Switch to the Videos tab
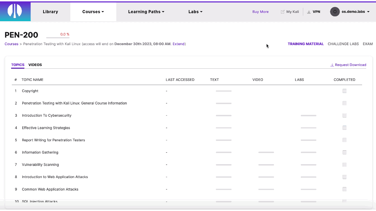The height and width of the screenshot is (211, 376). coord(35,65)
